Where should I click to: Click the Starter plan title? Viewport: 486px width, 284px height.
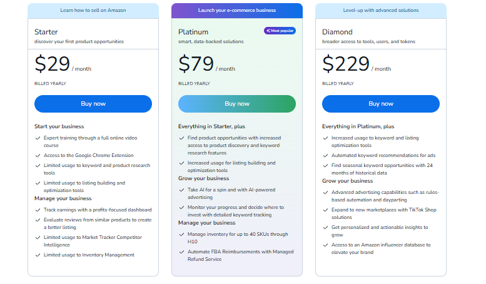46,32
